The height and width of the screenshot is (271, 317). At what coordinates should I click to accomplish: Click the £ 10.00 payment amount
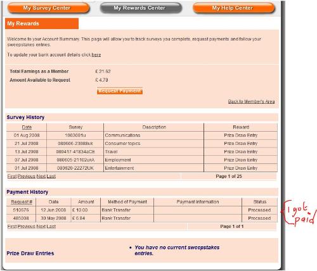pos(80,210)
